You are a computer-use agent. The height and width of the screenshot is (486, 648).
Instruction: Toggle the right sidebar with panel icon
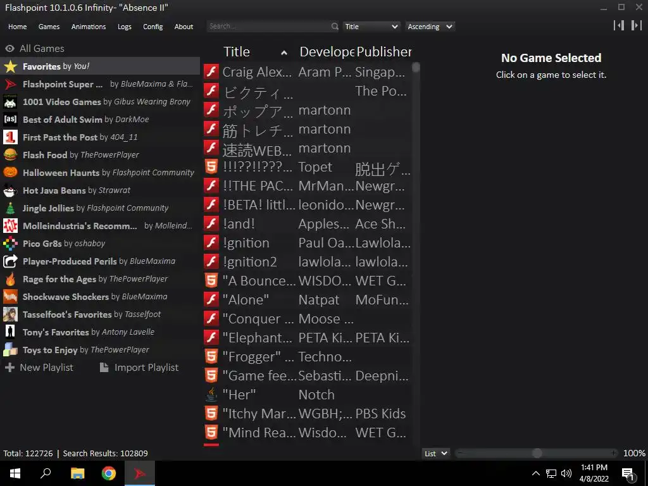point(637,25)
